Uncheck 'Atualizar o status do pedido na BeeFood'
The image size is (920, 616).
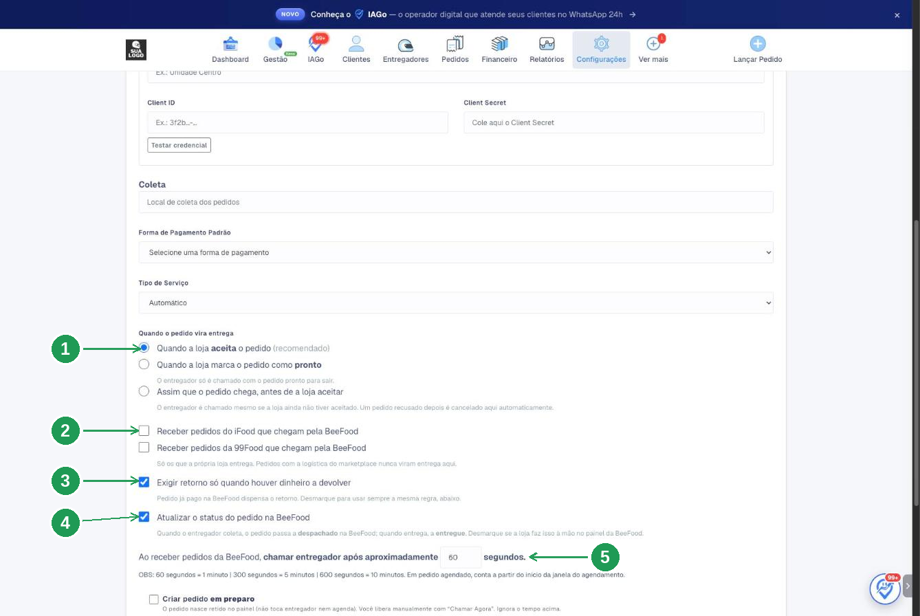[x=144, y=517]
